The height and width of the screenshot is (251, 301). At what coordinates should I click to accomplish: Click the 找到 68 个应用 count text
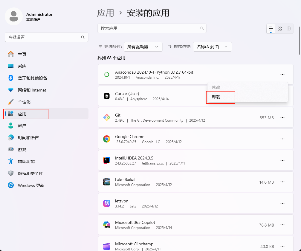coord(111,58)
